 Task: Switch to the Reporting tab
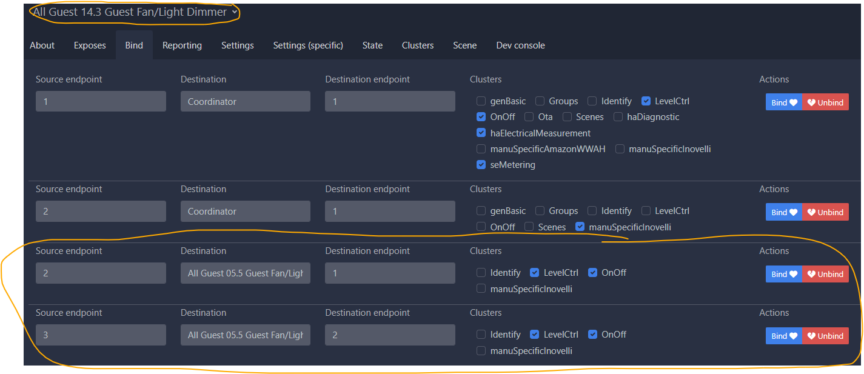pyautogui.click(x=182, y=45)
